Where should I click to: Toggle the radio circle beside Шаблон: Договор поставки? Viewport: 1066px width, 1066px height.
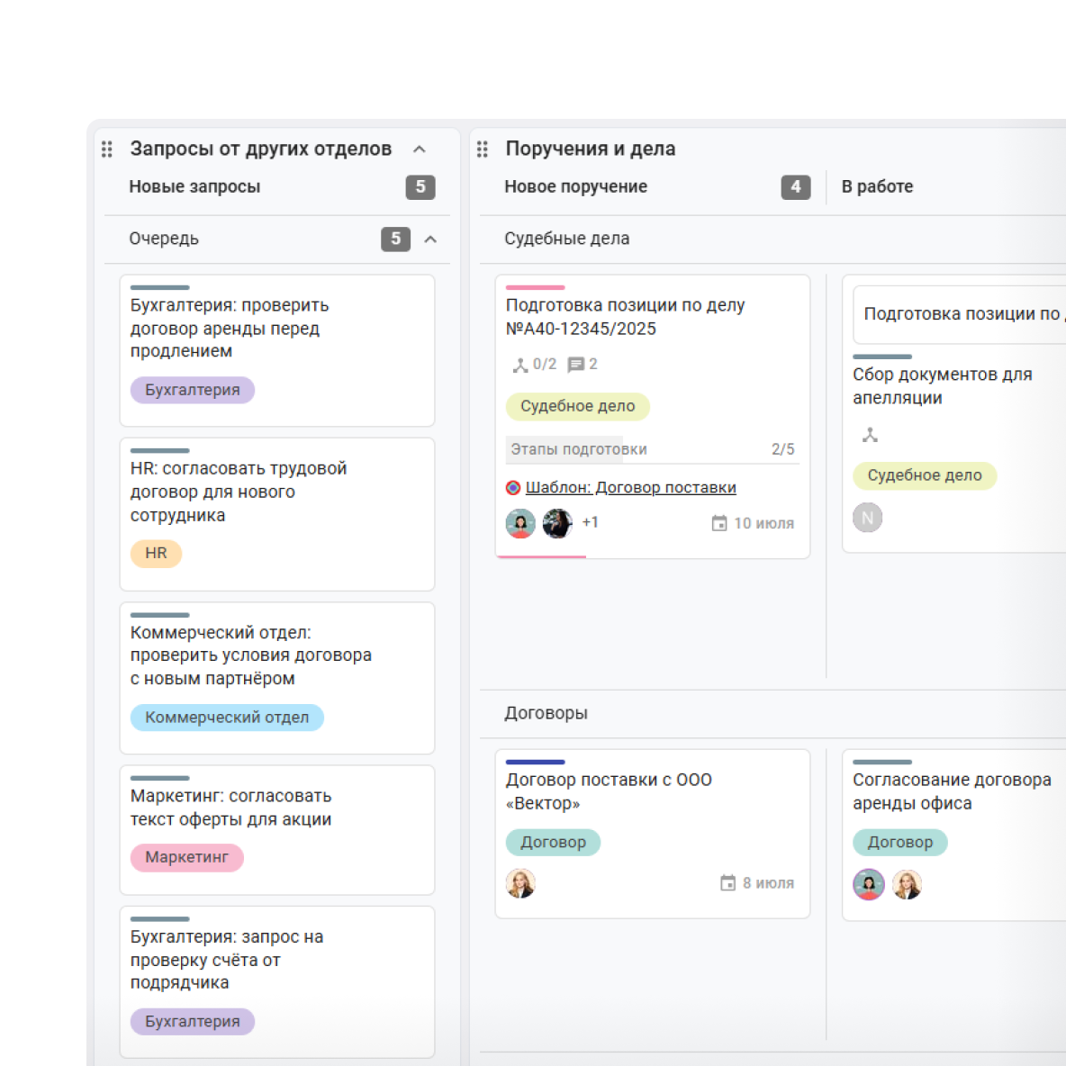coord(512,487)
